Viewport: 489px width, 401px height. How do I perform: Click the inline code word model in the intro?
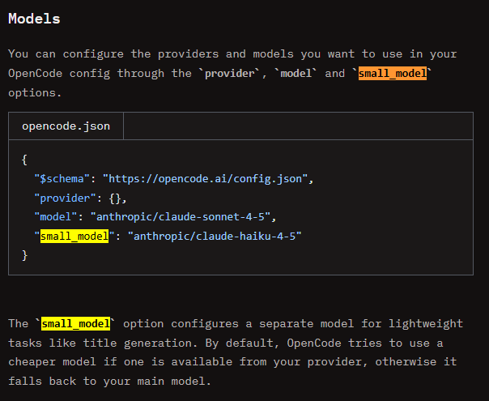tap(296, 74)
